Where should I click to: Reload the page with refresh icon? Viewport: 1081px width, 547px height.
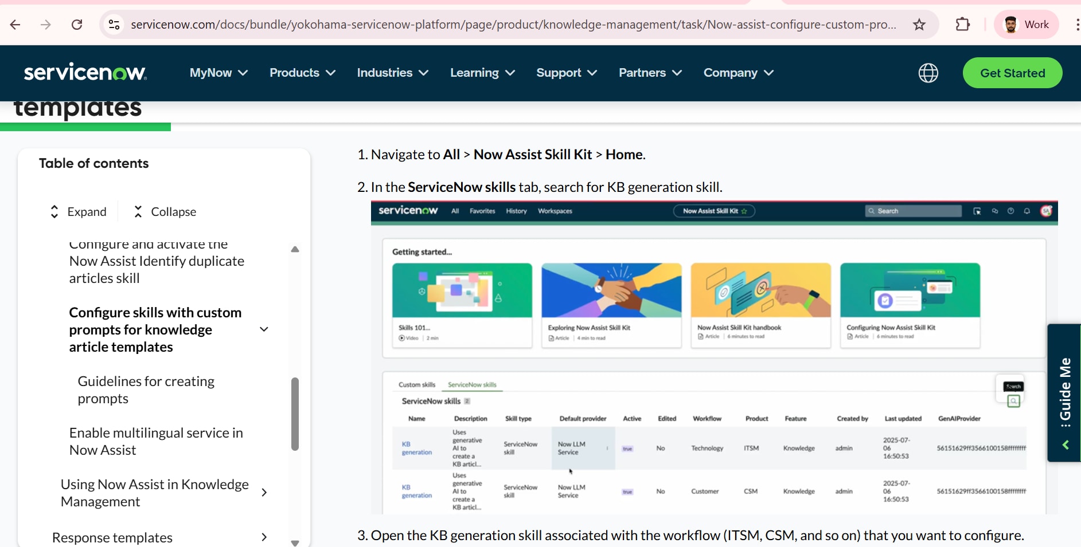(x=77, y=25)
